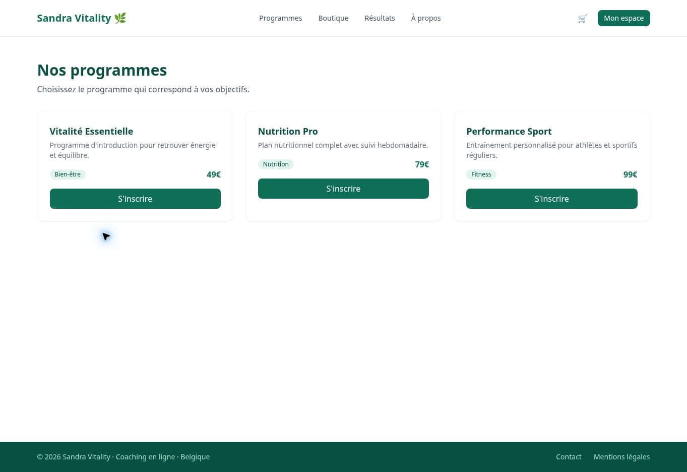This screenshot has height=472, width=687.
Task: Register for the Performance Sport programme
Action: tap(551, 199)
